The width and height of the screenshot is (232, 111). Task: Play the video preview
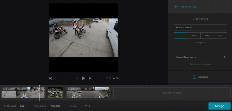pyautogui.click(x=84, y=78)
